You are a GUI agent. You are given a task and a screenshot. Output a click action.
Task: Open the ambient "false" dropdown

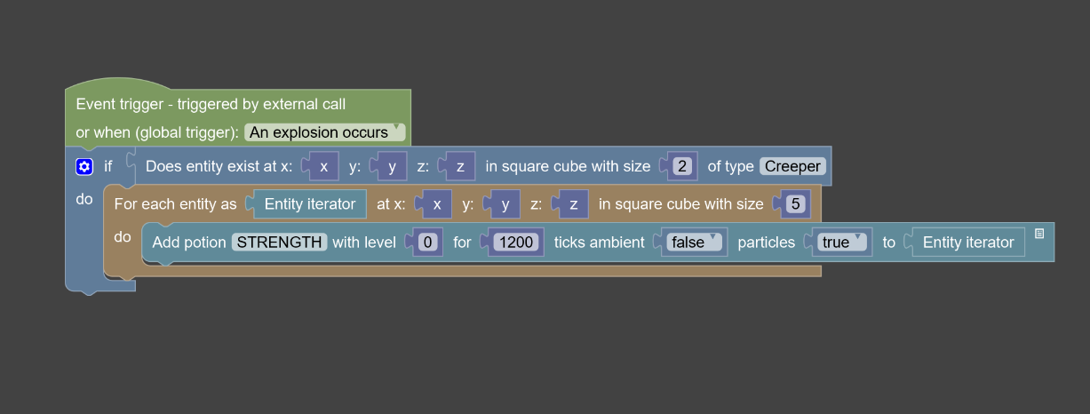tap(695, 243)
